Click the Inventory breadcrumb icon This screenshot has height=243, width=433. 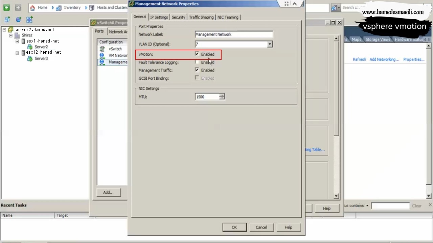click(59, 7)
